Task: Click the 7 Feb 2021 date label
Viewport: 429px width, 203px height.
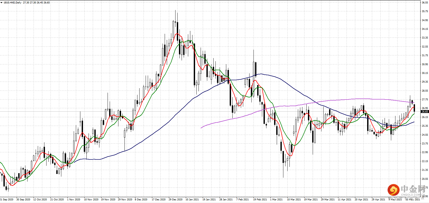Action: [243, 200]
